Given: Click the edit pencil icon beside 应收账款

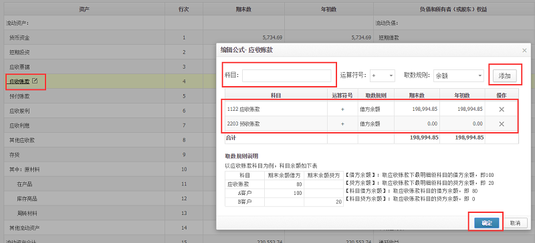Looking at the screenshot, I should [x=35, y=81].
